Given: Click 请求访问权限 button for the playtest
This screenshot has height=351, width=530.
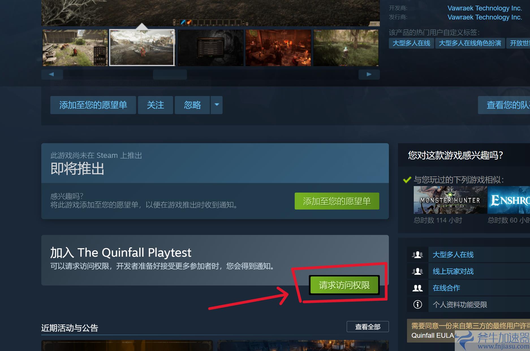Looking at the screenshot, I should point(344,285).
